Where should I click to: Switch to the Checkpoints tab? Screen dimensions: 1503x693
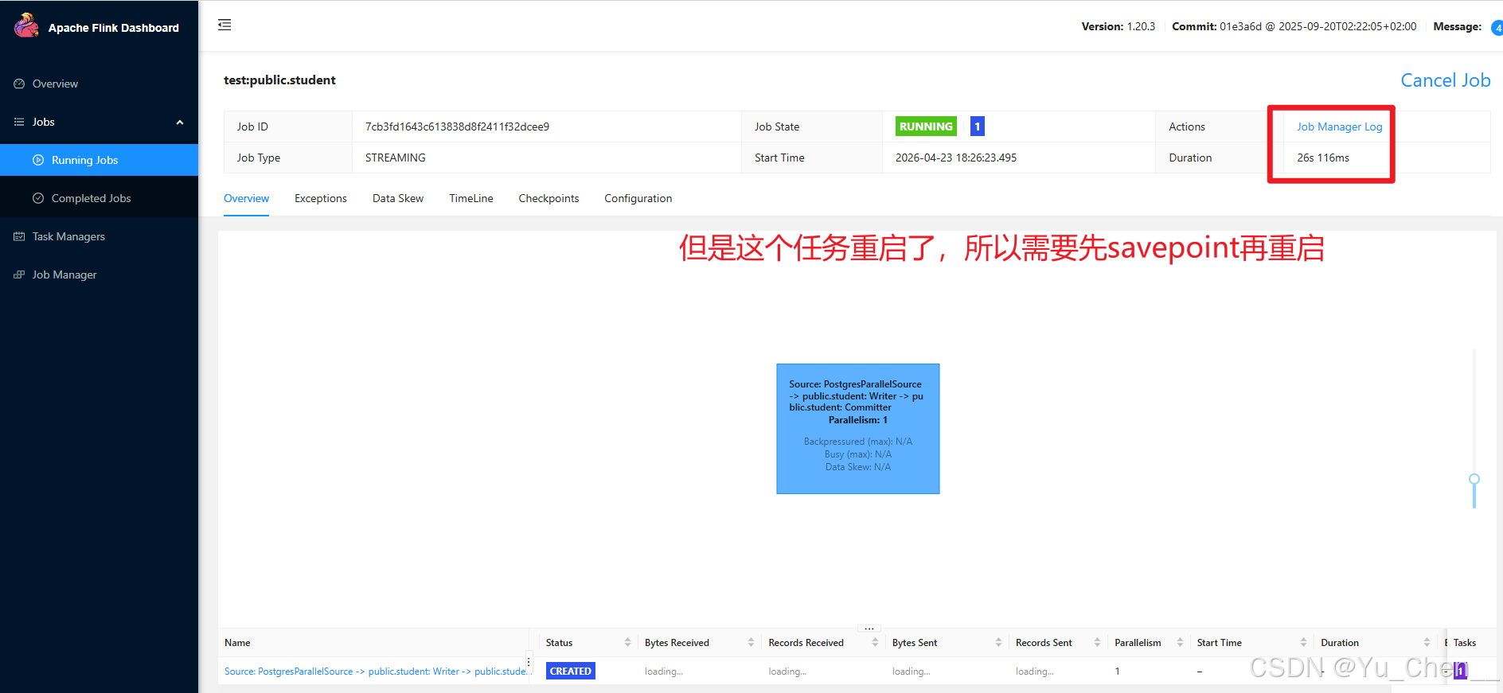(x=548, y=198)
